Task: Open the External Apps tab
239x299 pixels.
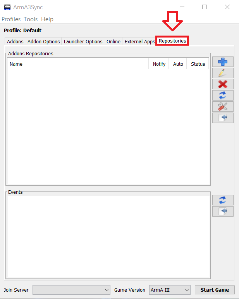Action: [139, 41]
